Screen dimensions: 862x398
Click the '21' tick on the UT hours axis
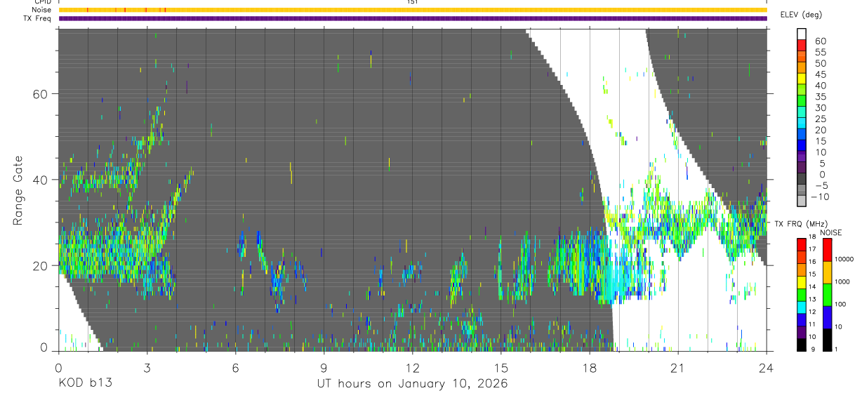(x=678, y=368)
